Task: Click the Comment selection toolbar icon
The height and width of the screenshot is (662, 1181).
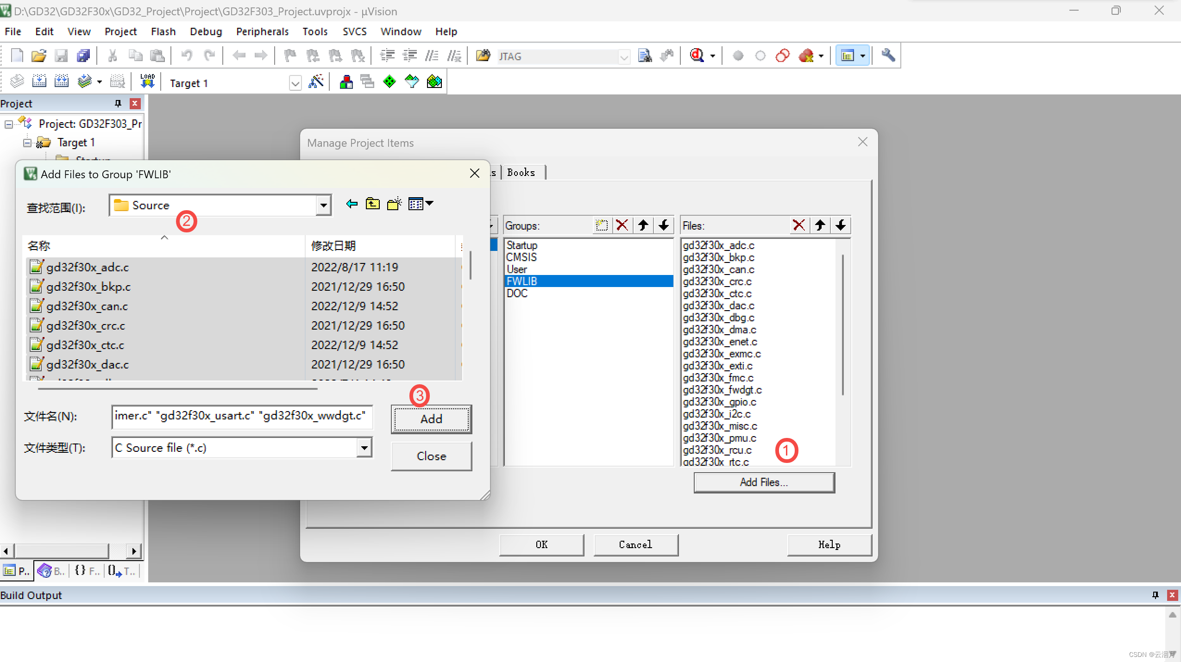Action: tap(432, 56)
